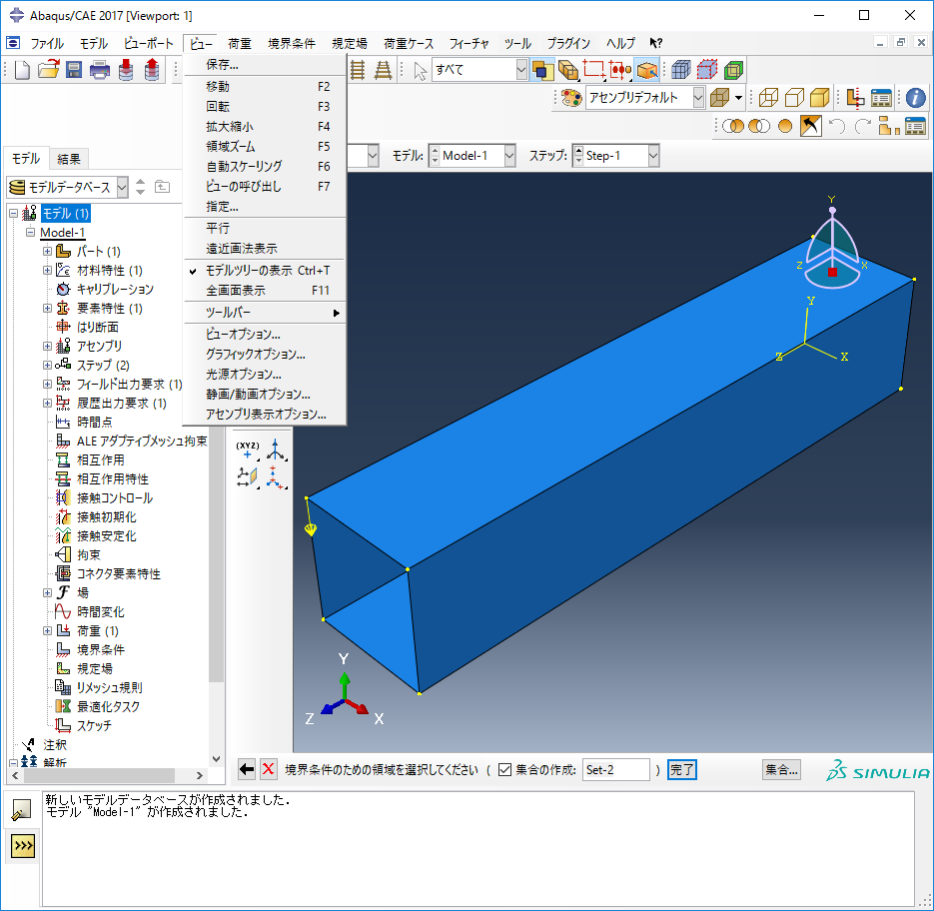The image size is (934, 911).
Task: Choose 自動スケーリング from the view menu
Action: click(x=266, y=166)
